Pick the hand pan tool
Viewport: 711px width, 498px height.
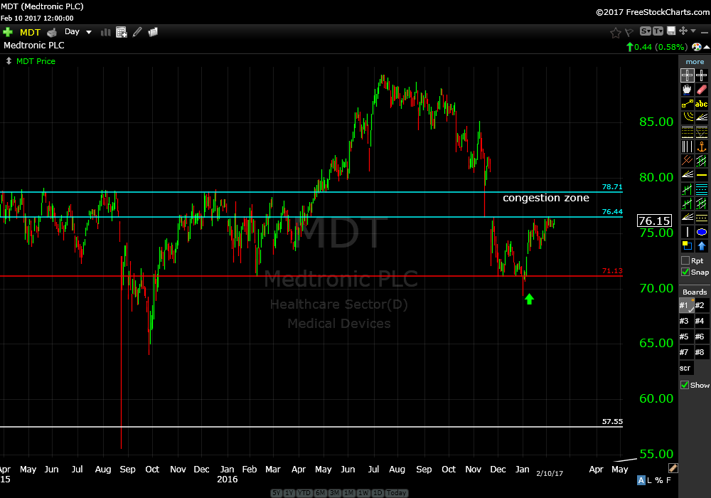(687, 90)
